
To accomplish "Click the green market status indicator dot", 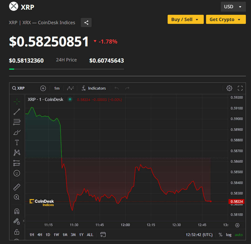I will click(70, 99).
